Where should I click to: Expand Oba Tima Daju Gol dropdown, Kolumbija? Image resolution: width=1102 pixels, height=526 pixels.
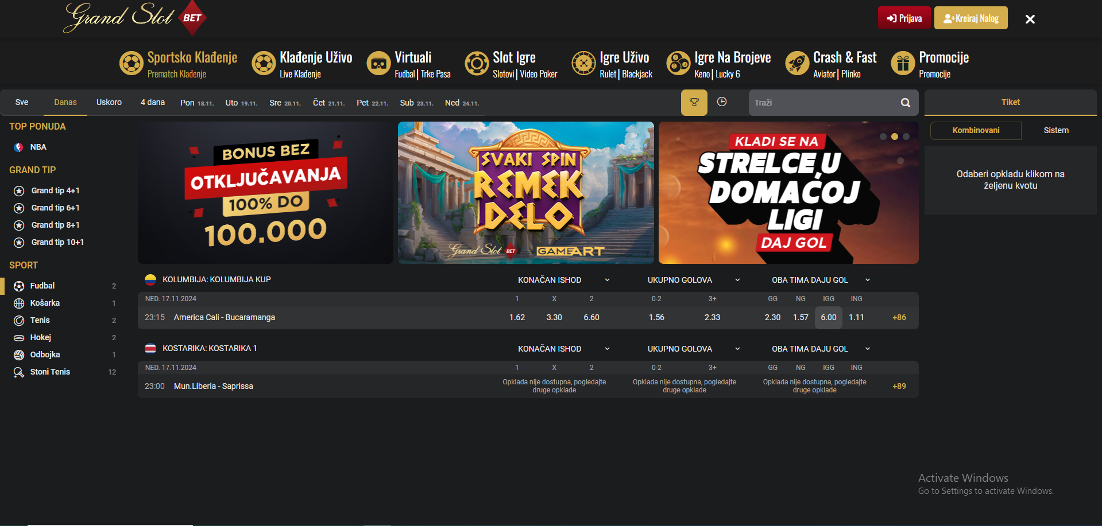pyautogui.click(x=868, y=280)
